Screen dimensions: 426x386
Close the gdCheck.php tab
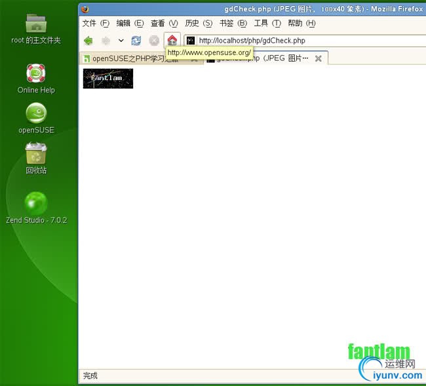pyautogui.click(x=318, y=58)
